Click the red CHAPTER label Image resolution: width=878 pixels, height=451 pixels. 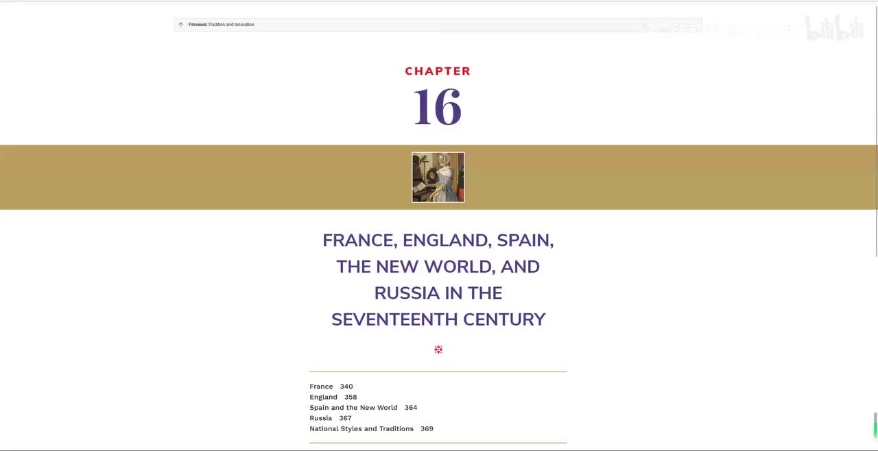click(438, 71)
